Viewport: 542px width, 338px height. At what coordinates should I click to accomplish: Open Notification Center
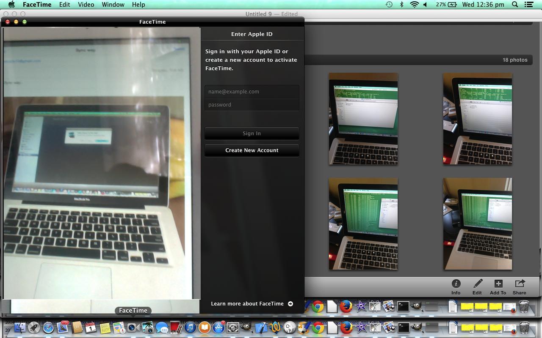[x=529, y=5]
